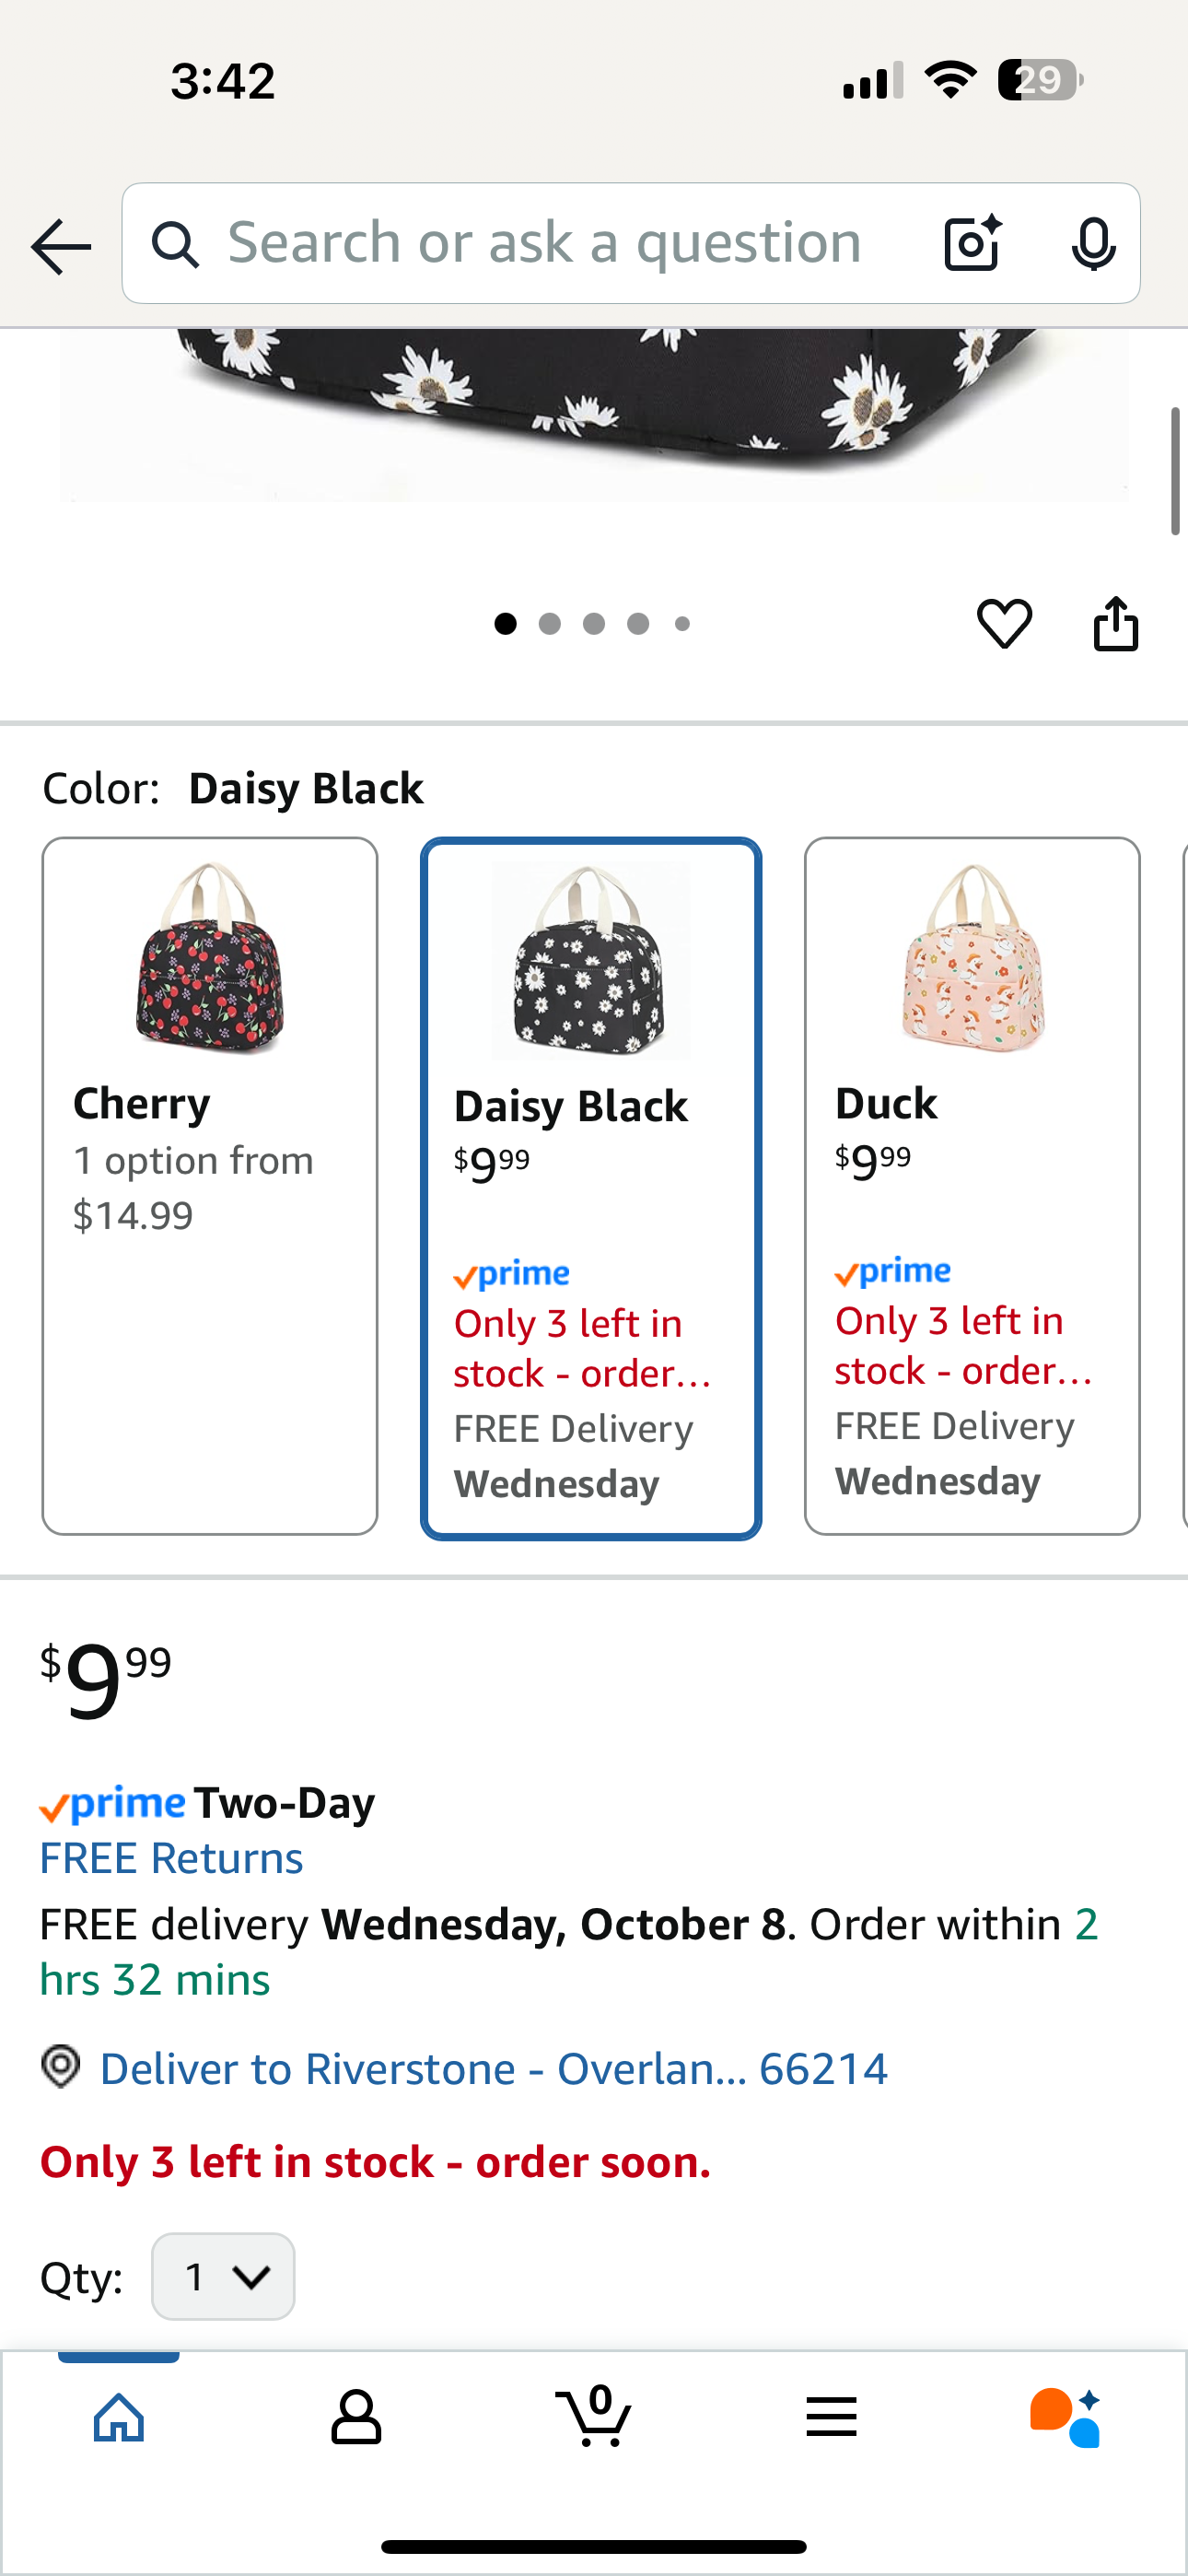The image size is (1188, 2576).
Task: Tap the back arrow icon
Action: (x=61, y=245)
